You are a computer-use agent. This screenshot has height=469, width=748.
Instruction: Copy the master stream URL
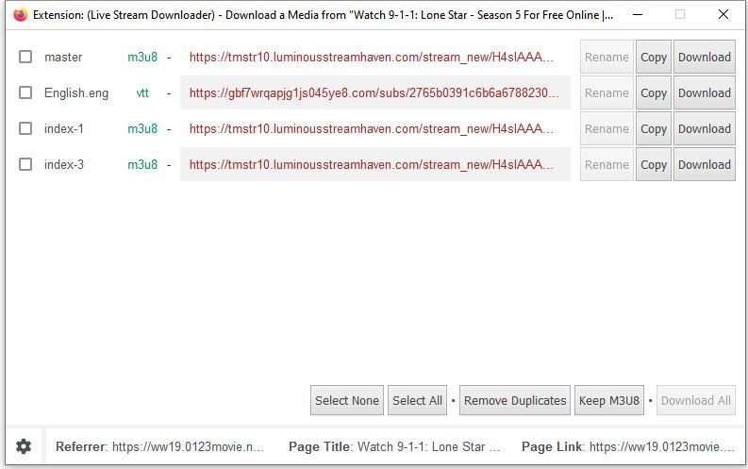653,57
